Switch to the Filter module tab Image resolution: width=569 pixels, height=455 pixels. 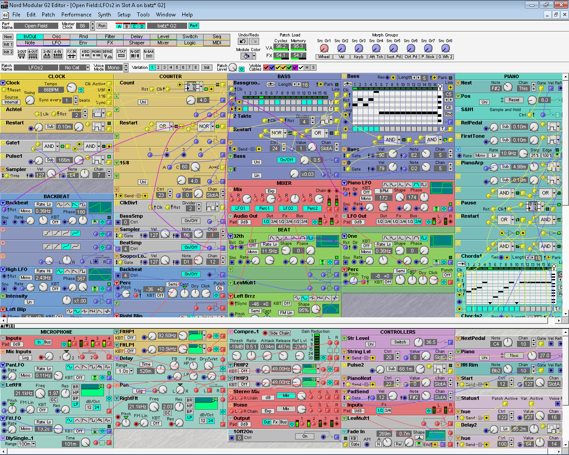(110, 36)
